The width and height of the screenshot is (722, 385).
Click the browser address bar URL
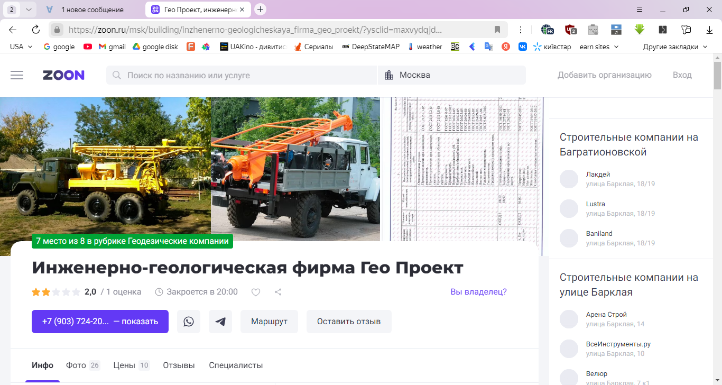click(x=255, y=30)
